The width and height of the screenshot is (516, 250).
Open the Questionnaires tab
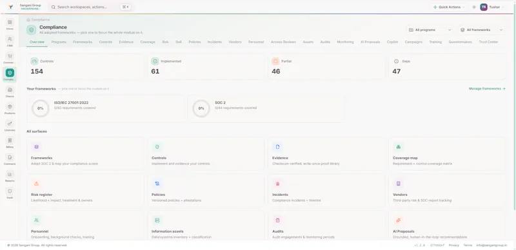460,42
